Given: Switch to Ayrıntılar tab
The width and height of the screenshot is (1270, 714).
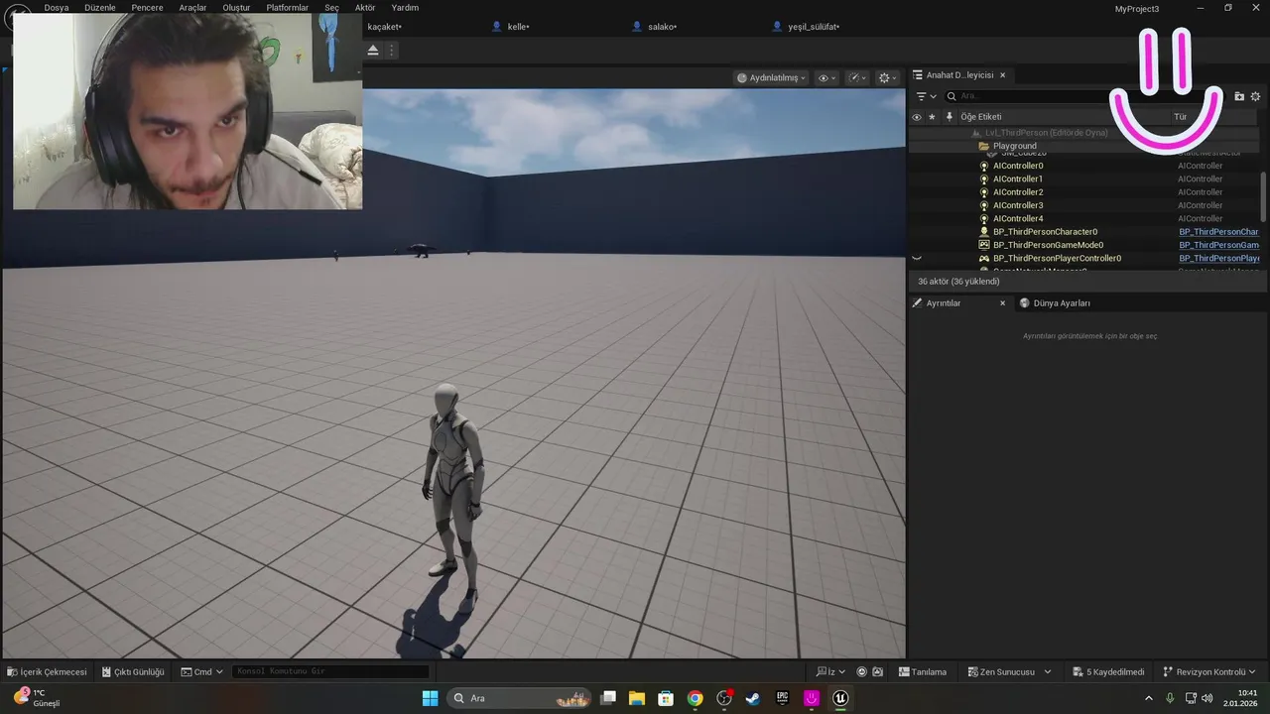Looking at the screenshot, I should point(943,303).
